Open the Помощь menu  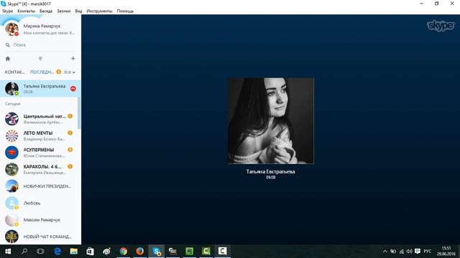point(125,11)
